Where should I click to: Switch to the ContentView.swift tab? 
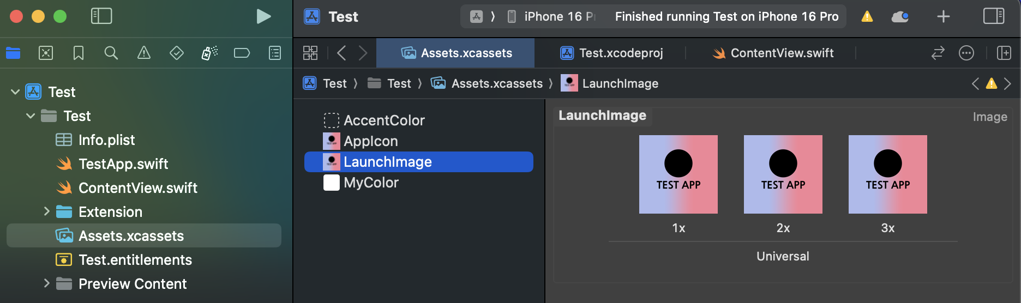pos(773,53)
